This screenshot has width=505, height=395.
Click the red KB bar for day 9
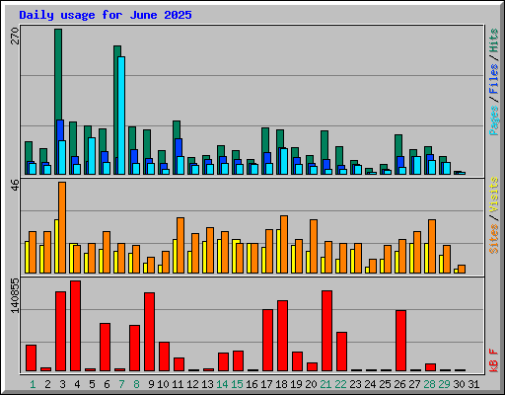[x=149, y=332]
